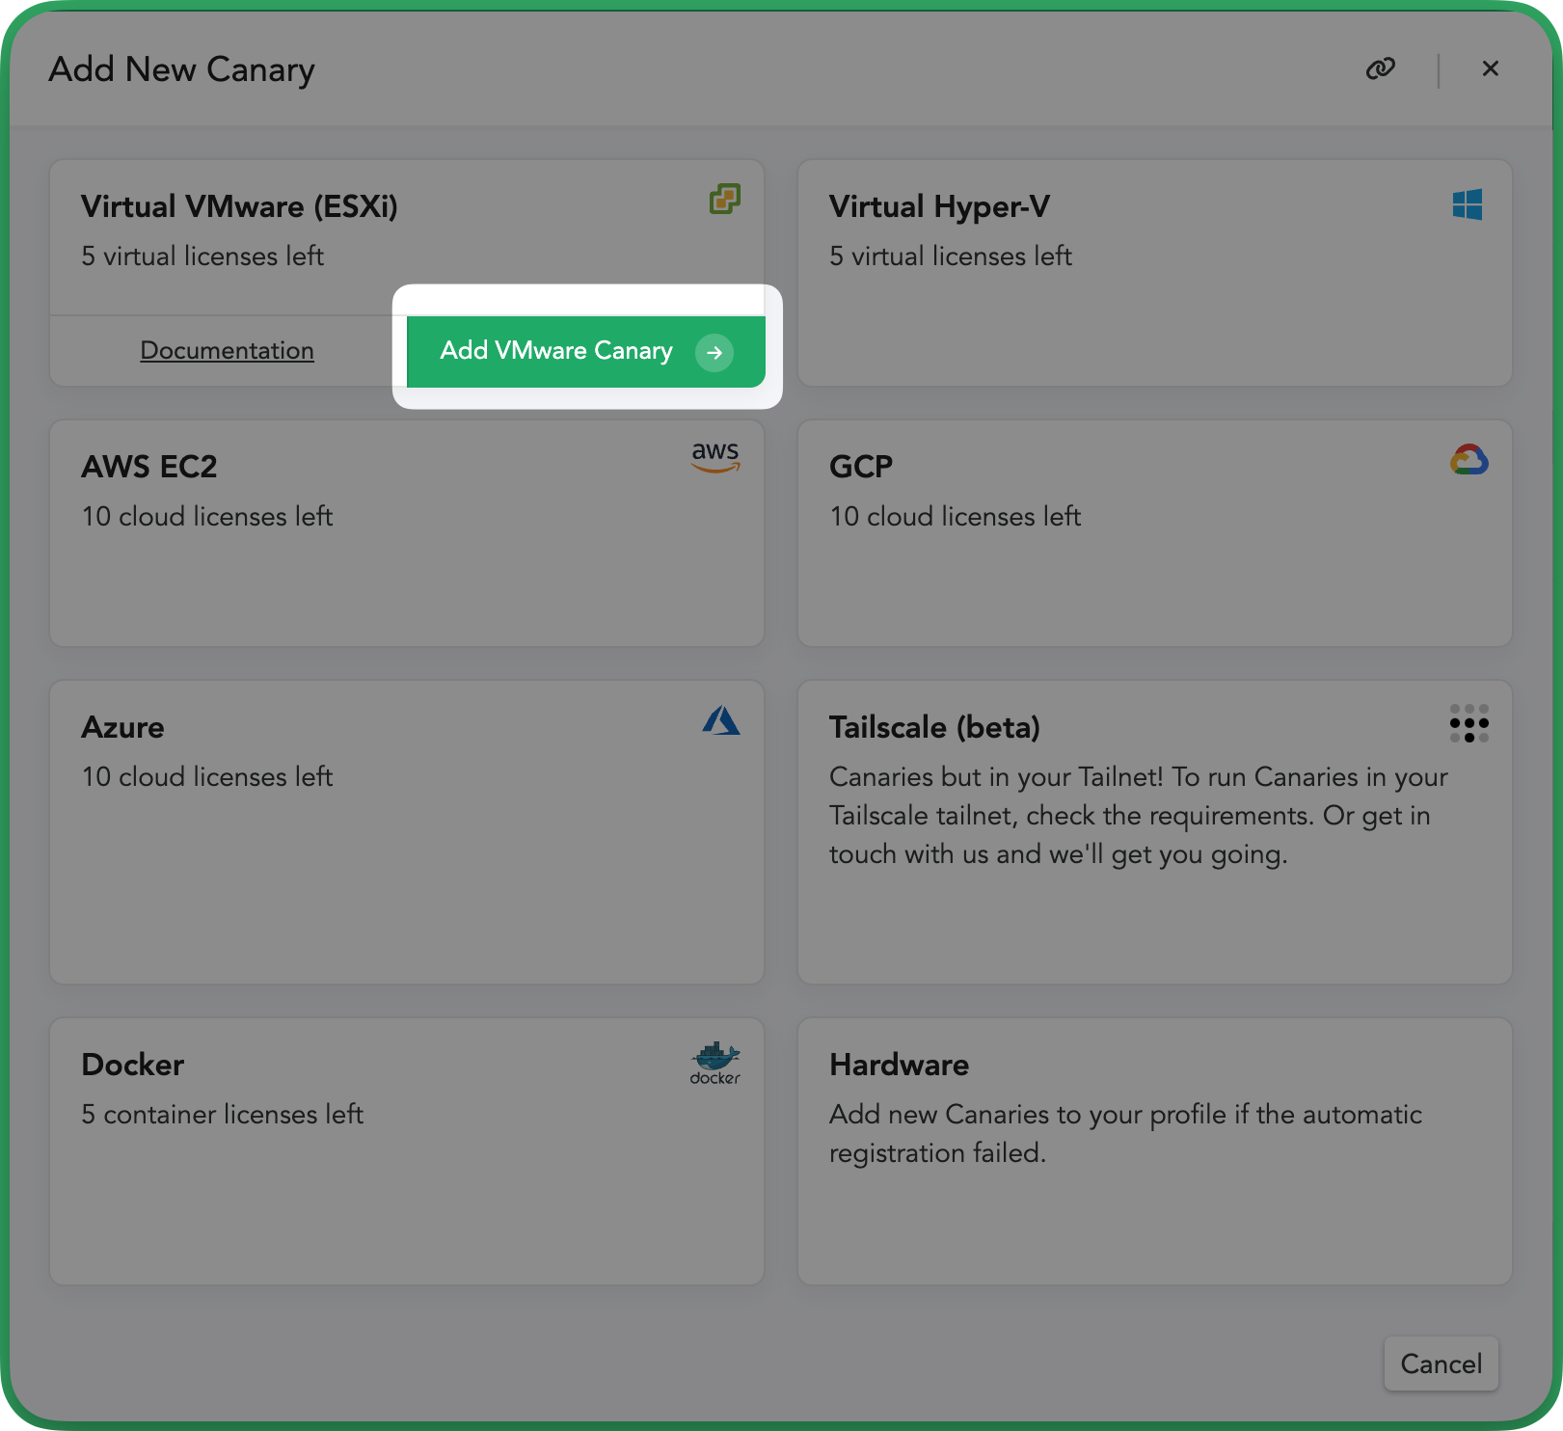
Task: Open the Tailscale (beta) option
Action: pyautogui.click(x=1155, y=832)
